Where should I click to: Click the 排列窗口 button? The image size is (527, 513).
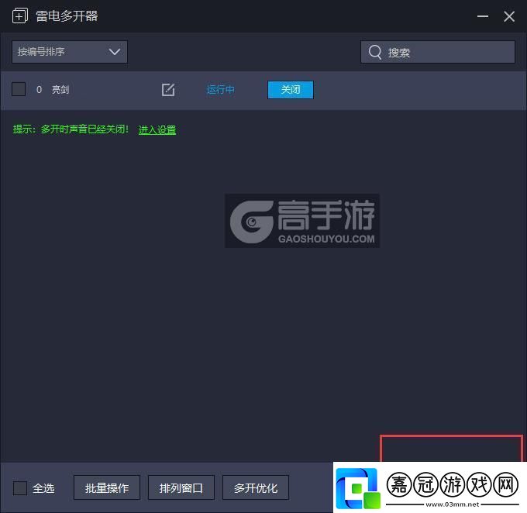pos(181,487)
